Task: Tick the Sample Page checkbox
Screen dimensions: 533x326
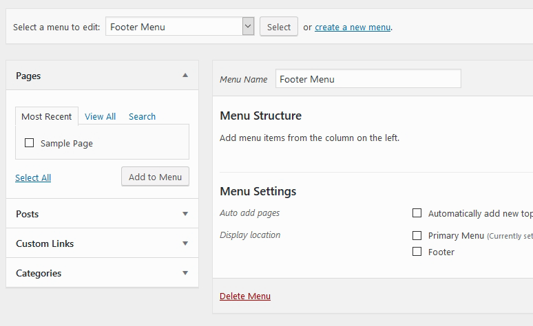Action: [30, 143]
